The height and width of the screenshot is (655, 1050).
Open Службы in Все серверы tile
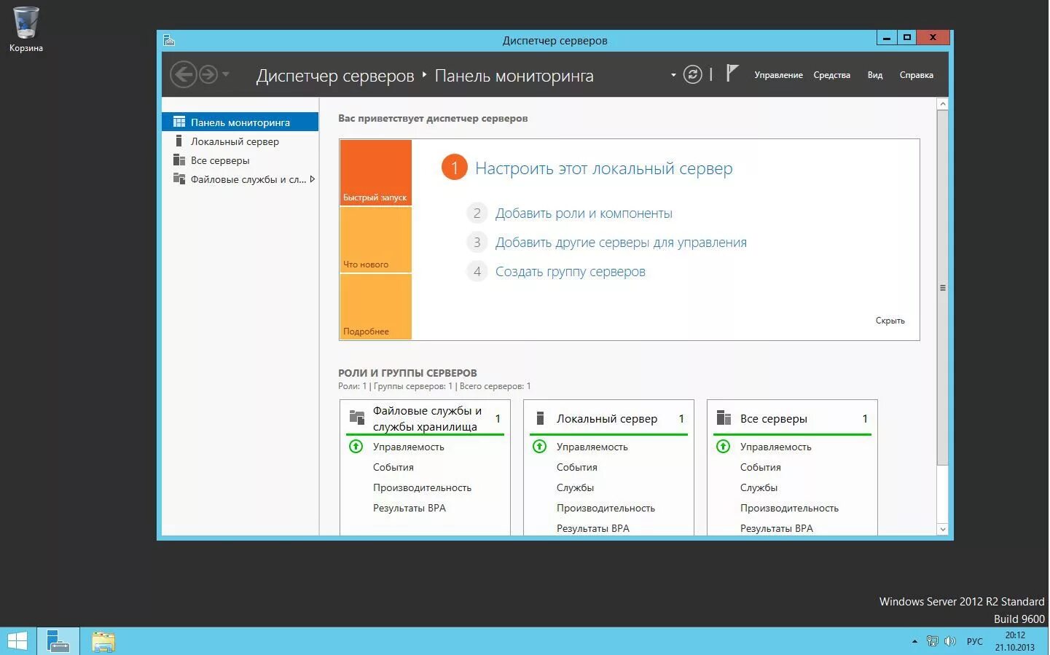[x=759, y=487]
